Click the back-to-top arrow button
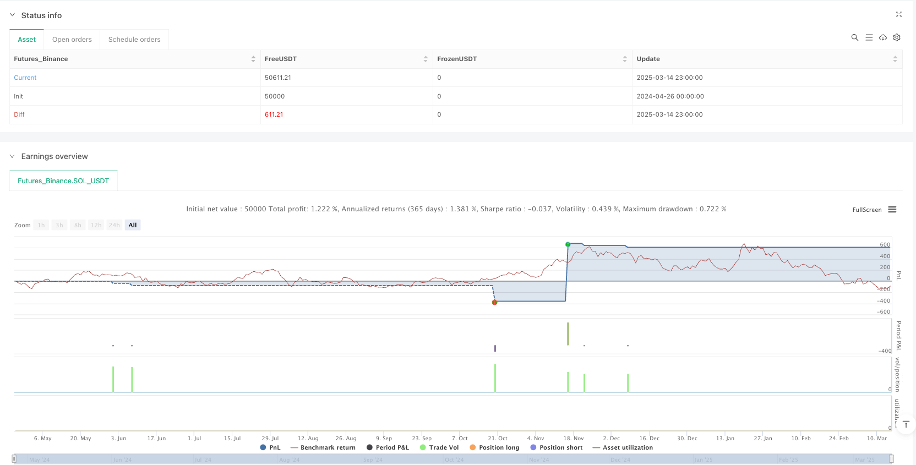This screenshot has width=916, height=465. click(x=906, y=424)
